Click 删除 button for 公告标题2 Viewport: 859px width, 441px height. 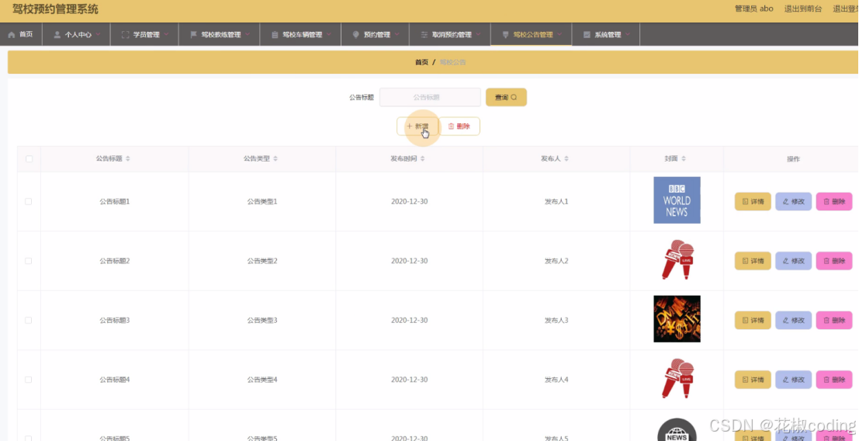(x=834, y=261)
